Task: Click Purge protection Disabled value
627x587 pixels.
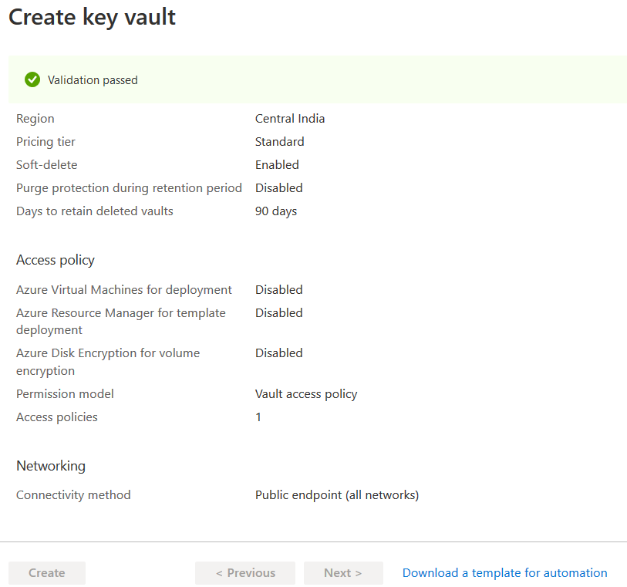Action: click(278, 188)
